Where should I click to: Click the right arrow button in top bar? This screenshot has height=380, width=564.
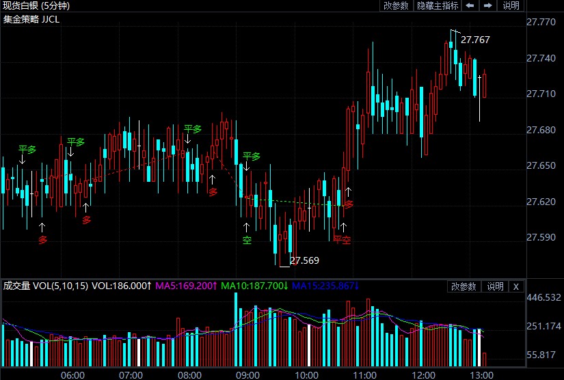click(487, 5)
